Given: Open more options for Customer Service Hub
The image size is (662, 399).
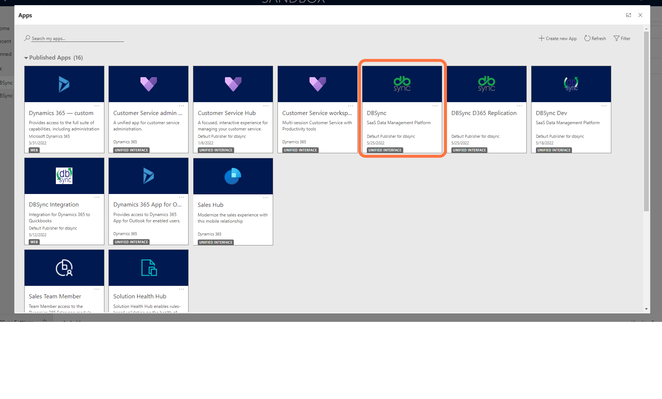Looking at the screenshot, I should click(x=266, y=106).
